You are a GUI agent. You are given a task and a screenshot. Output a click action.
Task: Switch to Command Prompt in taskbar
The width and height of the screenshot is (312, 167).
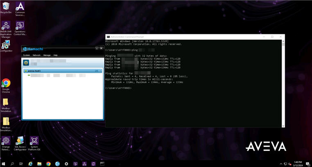pyautogui.click(x=102, y=164)
